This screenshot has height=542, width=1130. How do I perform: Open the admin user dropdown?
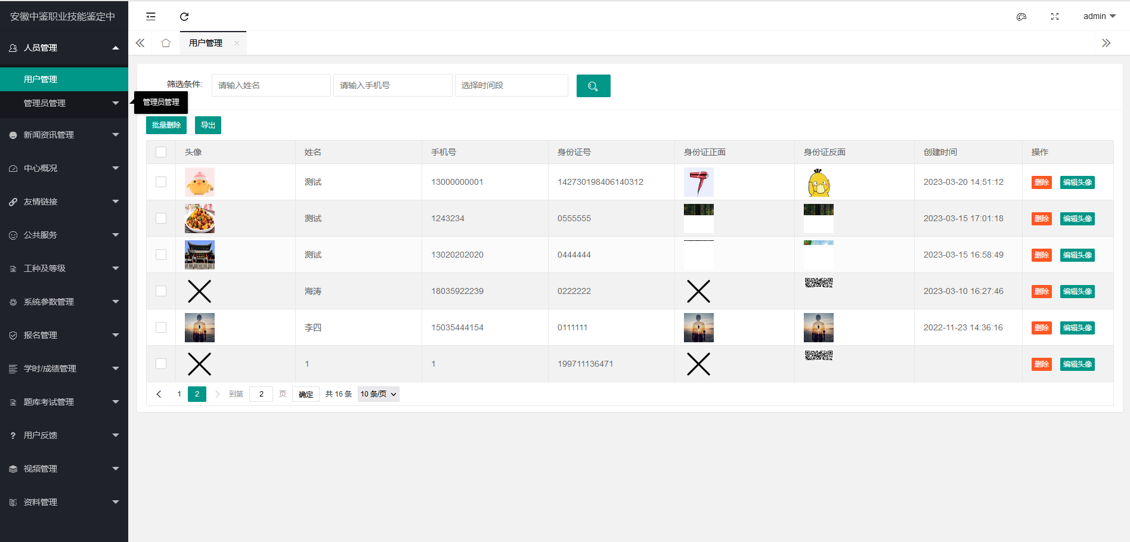point(1100,17)
